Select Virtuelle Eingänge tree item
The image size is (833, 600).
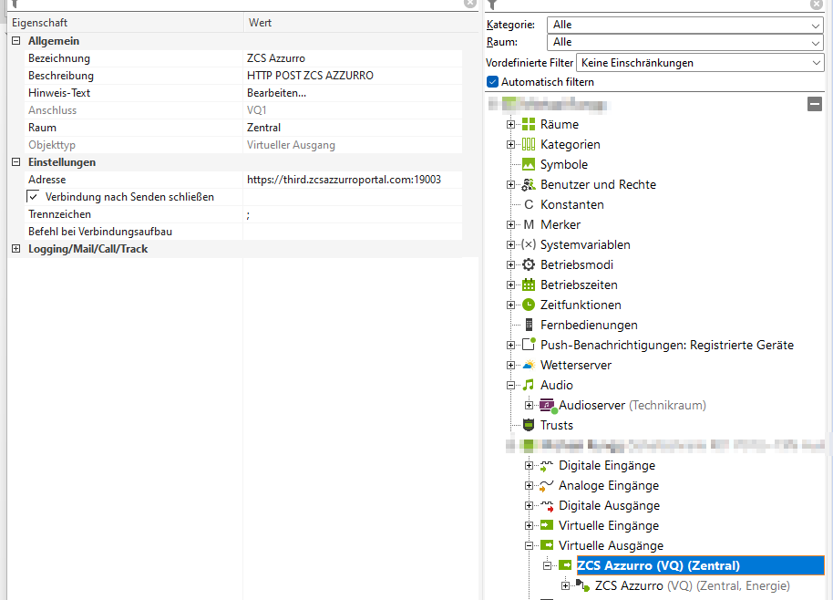pos(608,526)
